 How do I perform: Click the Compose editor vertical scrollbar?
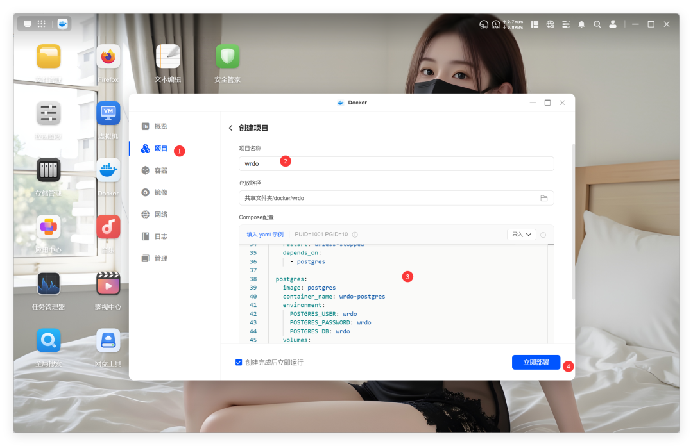coord(551,293)
